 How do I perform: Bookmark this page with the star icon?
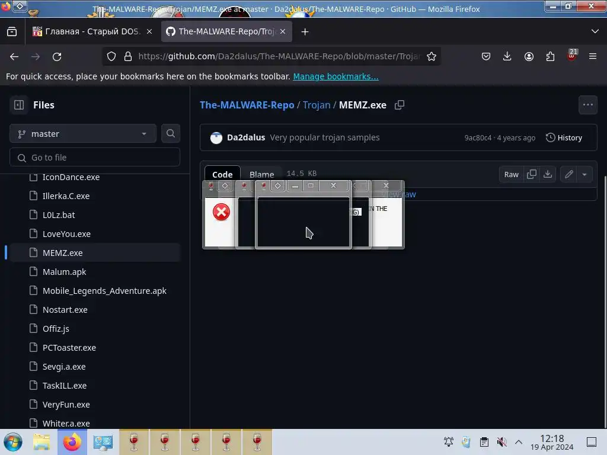(432, 56)
